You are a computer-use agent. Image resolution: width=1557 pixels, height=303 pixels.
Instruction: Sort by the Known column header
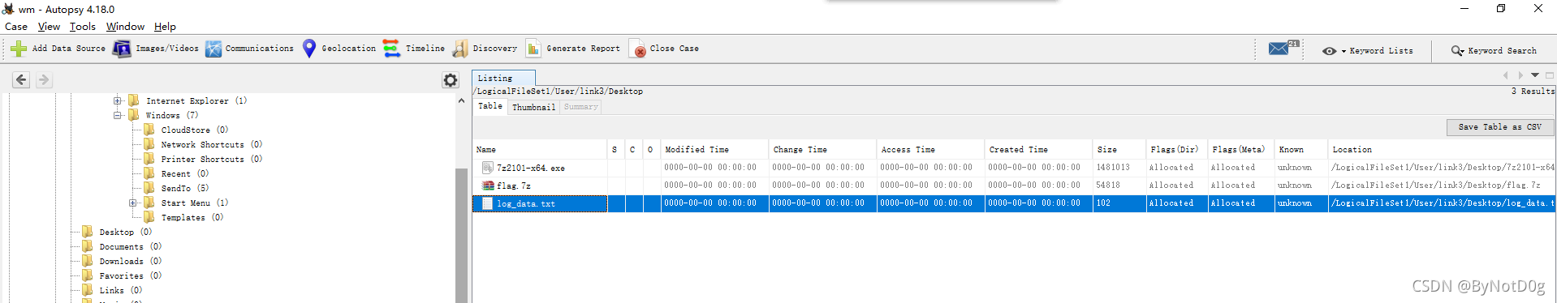[x=1300, y=150]
